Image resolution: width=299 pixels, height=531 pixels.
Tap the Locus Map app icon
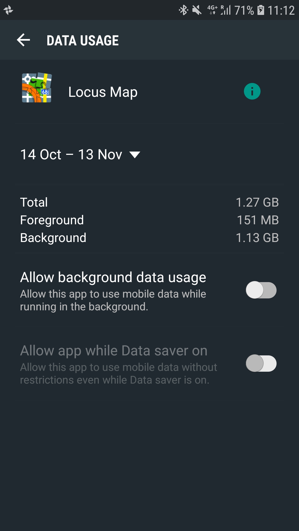click(37, 88)
